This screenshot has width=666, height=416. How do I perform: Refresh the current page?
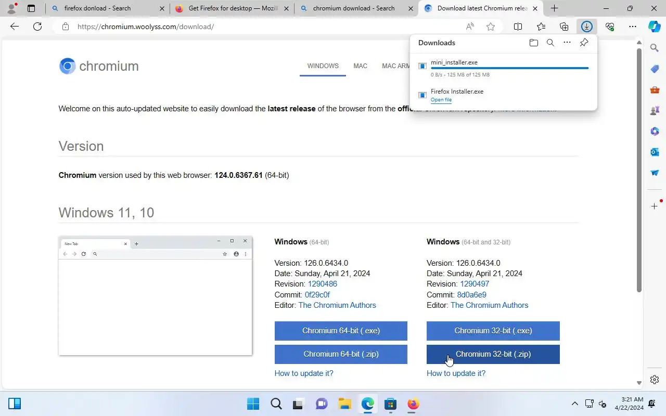click(x=37, y=27)
